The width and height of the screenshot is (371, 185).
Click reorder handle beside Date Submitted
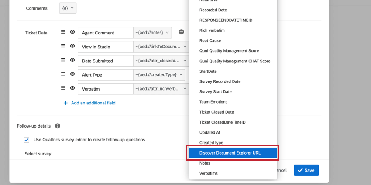pos(63,61)
